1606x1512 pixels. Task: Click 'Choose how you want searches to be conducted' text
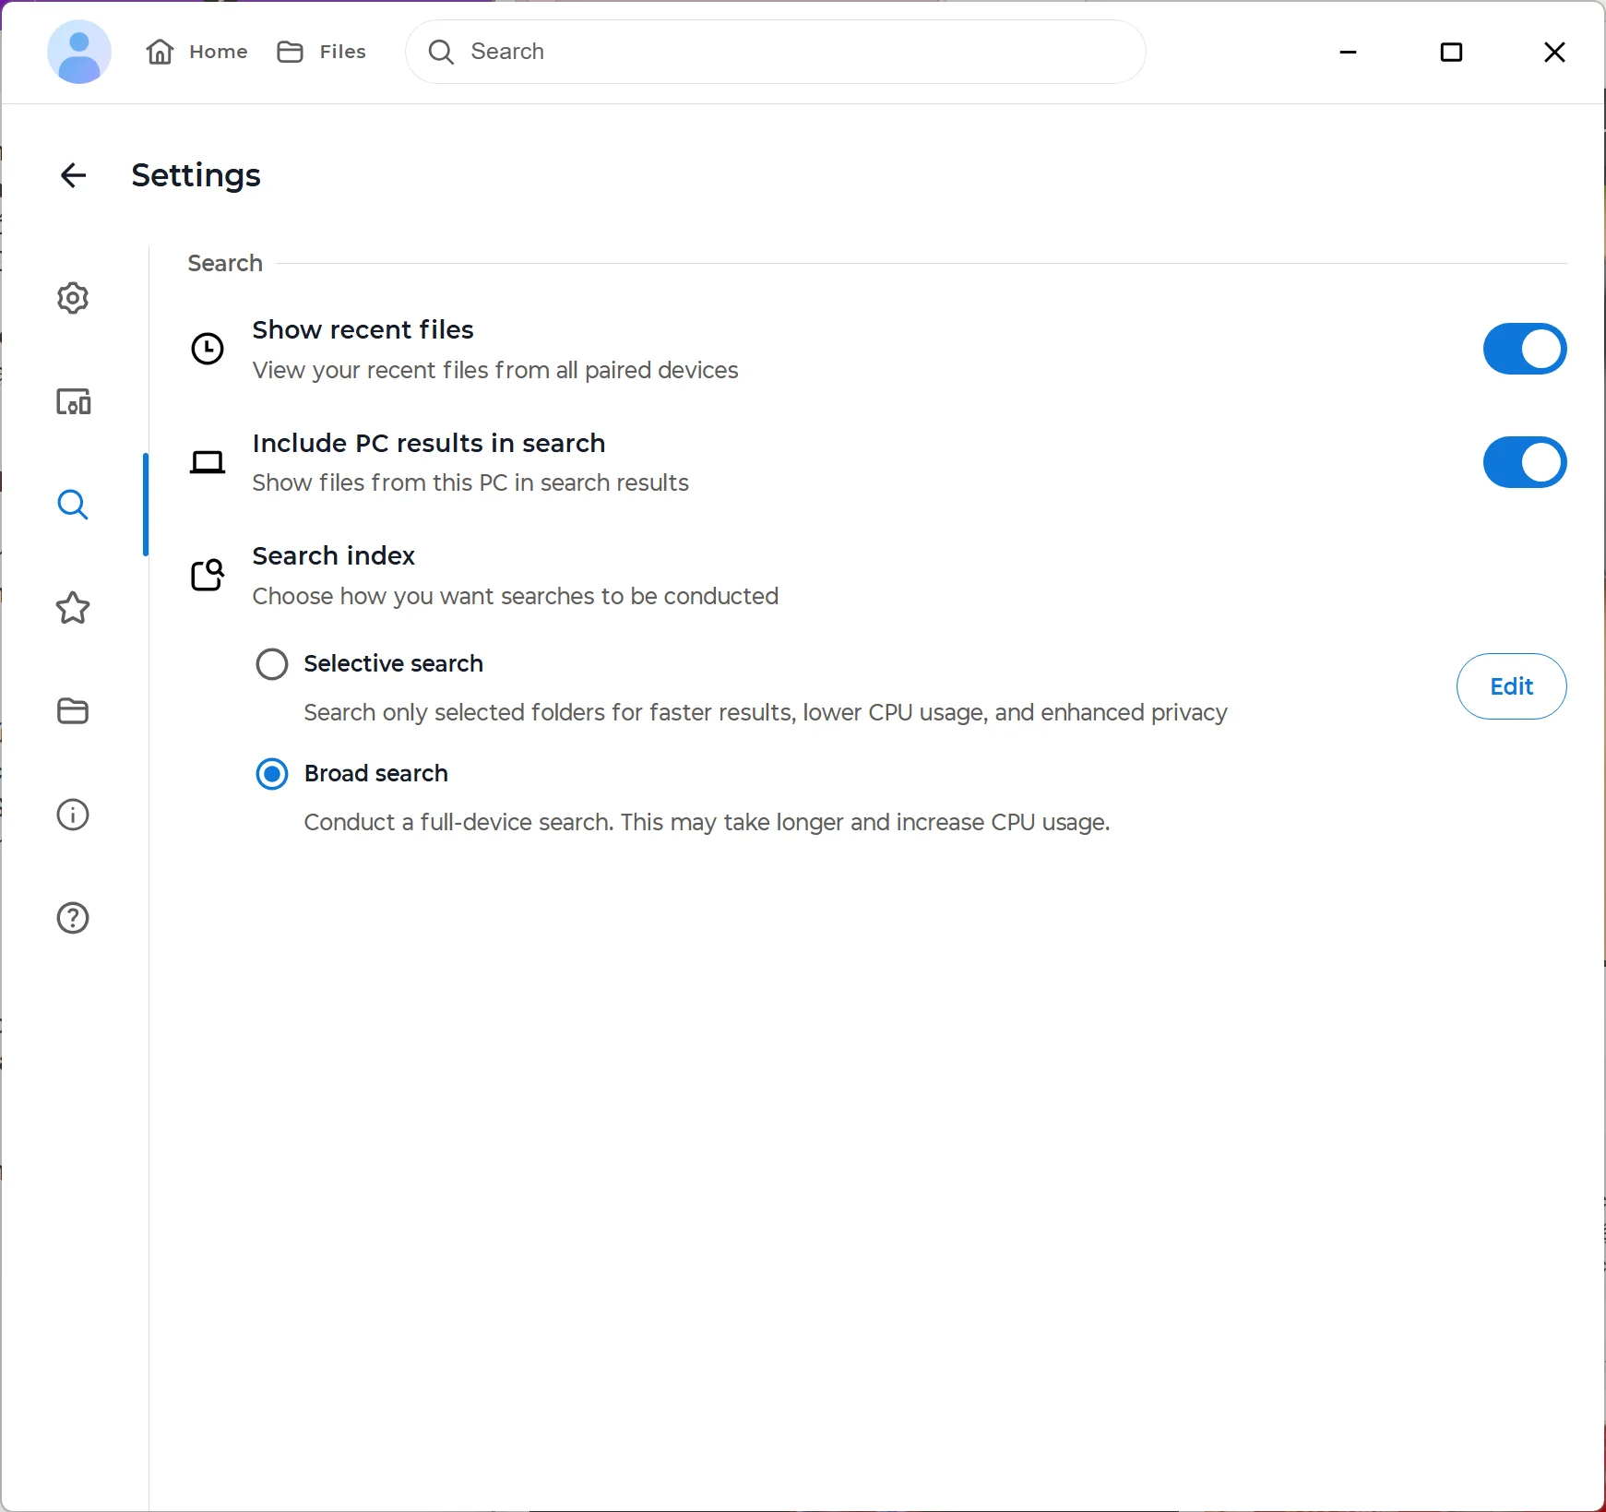tap(516, 596)
